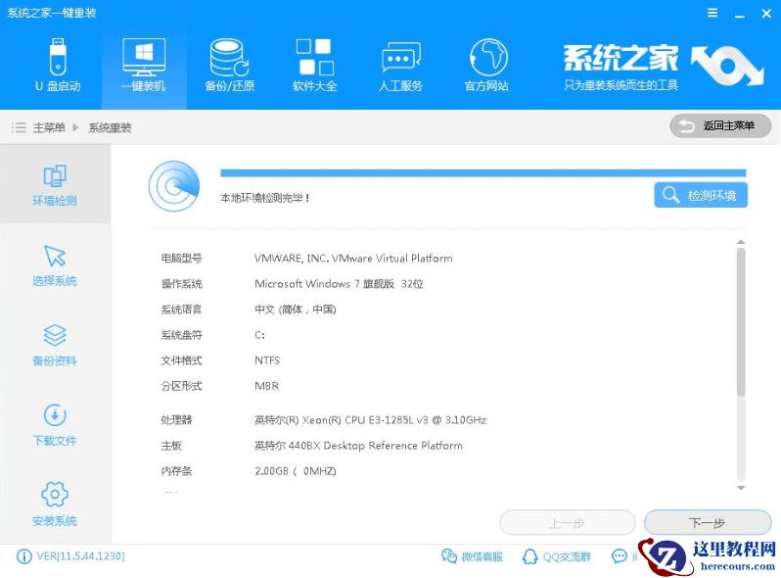The height and width of the screenshot is (578, 781).
Task: Click VMware Virtual Platform model text
Action: point(353,259)
